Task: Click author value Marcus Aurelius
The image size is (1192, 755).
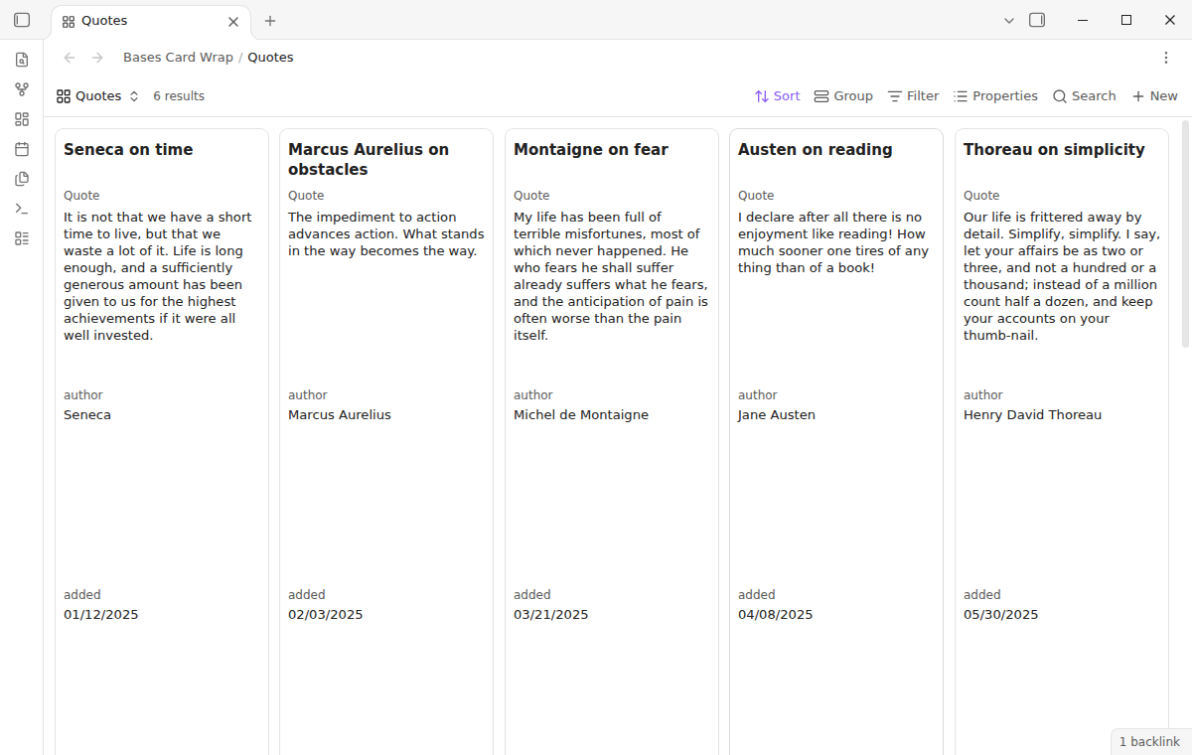Action: (x=340, y=415)
